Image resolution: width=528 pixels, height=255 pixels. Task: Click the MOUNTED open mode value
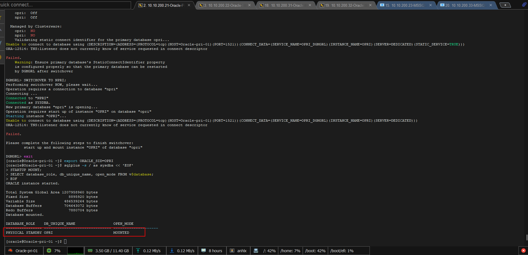pyautogui.click(x=121, y=233)
